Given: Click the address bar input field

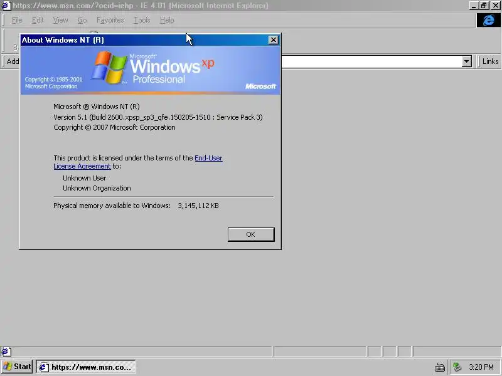Looking at the screenshot, I should pos(371,61).
